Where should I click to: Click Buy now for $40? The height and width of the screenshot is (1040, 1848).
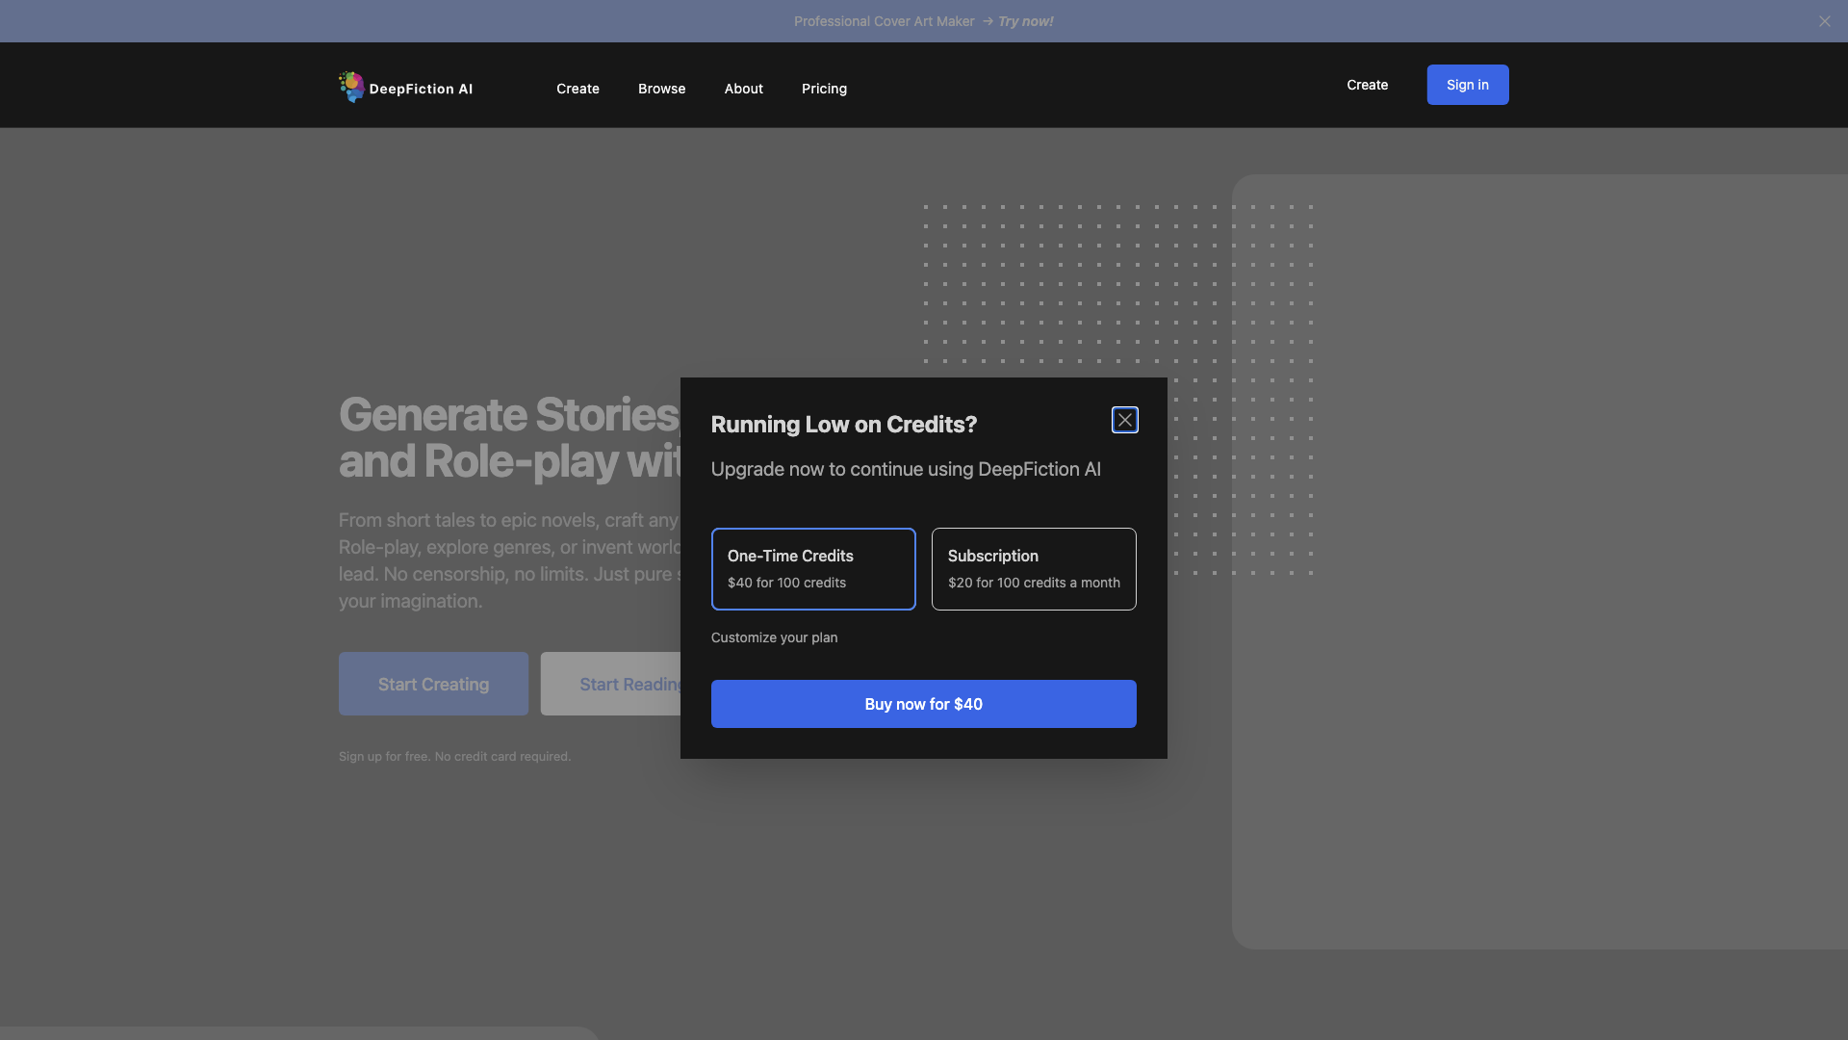click(x=923, y=704)
